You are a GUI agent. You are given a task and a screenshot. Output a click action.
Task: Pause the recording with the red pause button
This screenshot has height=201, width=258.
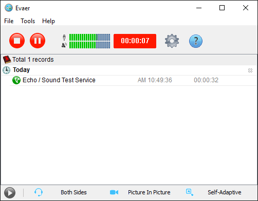point(38,41)
